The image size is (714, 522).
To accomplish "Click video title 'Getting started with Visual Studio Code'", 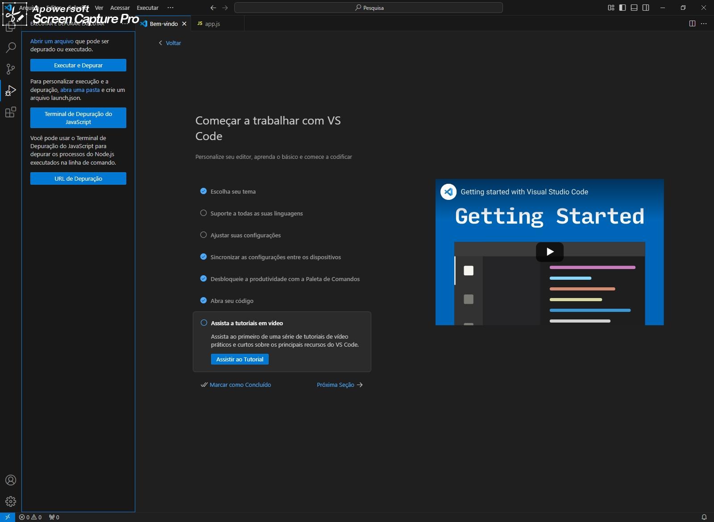I will click(x=524, y=192).
